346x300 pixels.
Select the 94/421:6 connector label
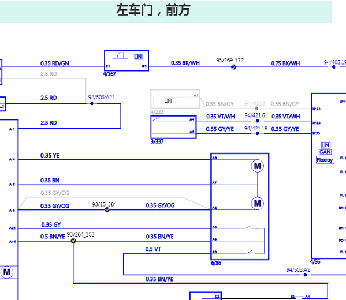click(x=255, y=115)
